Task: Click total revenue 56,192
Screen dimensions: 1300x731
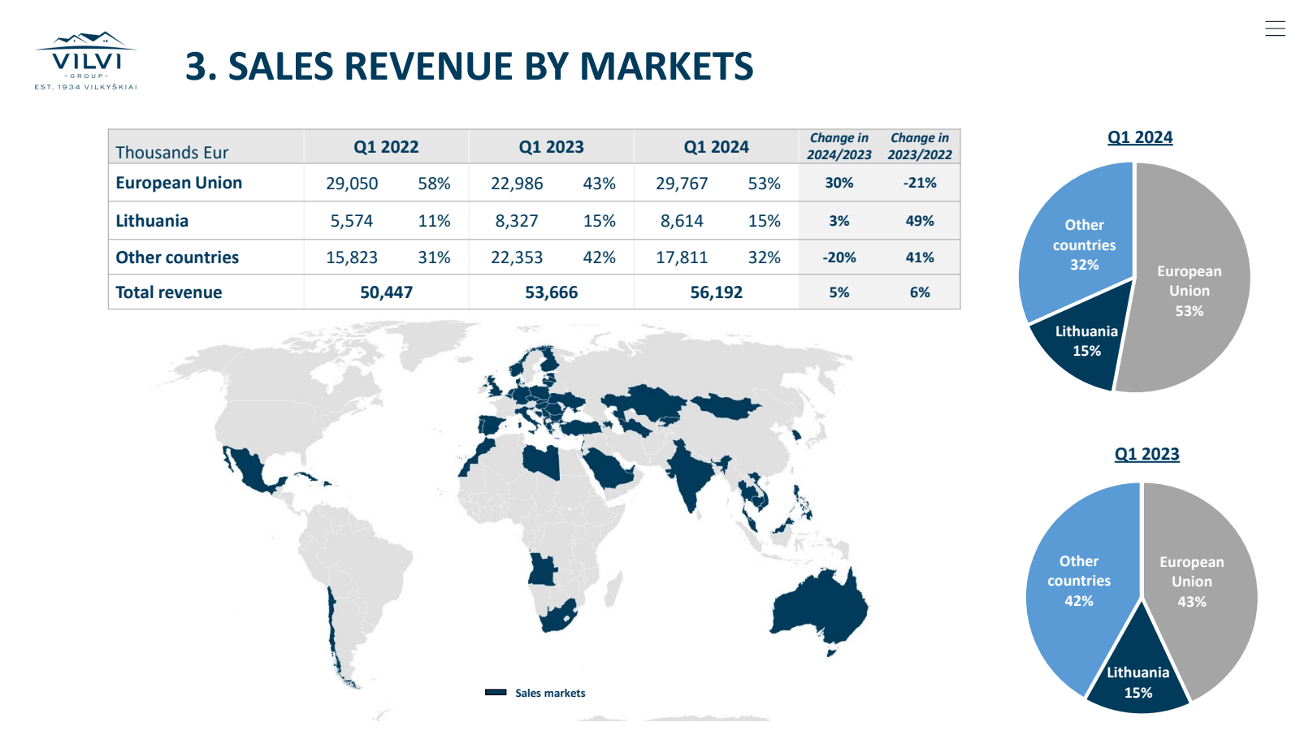Action: [717, 292]
